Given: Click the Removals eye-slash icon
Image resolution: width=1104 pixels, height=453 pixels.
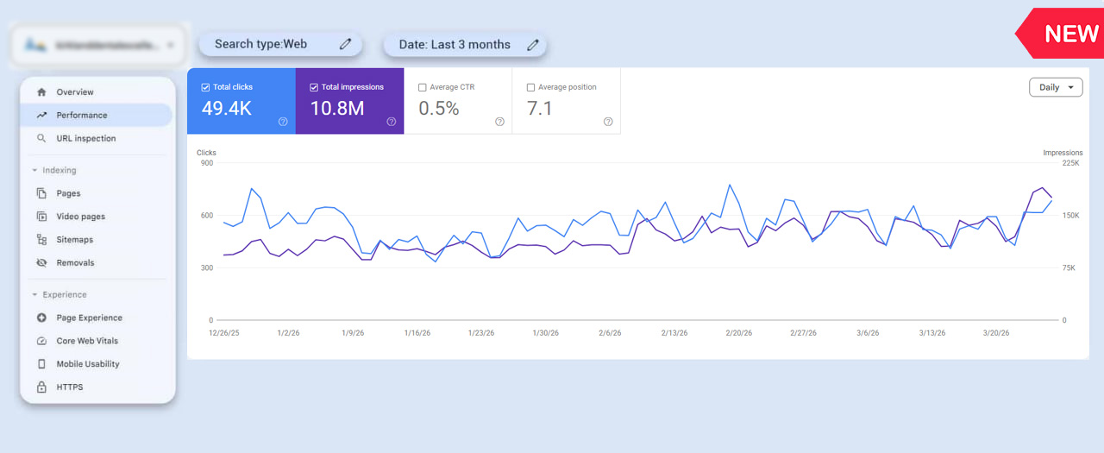Looking at the screenshot, I should [41, 263].
